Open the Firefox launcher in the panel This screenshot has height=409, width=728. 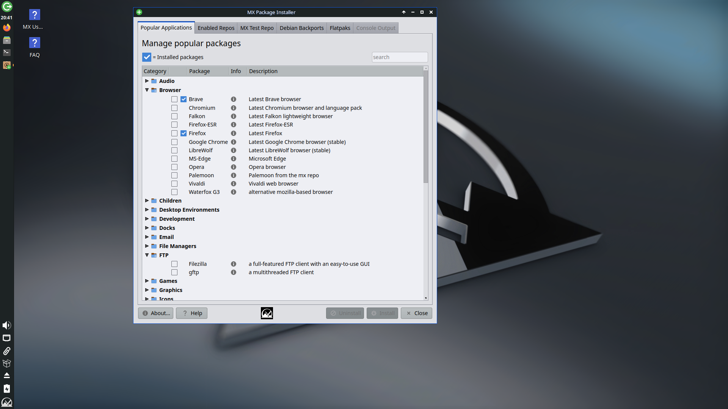point(7,28)
